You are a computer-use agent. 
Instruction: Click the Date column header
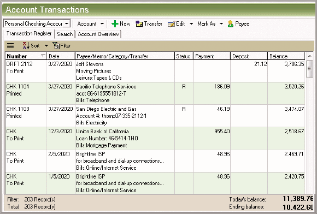click(x=61, y=56)
